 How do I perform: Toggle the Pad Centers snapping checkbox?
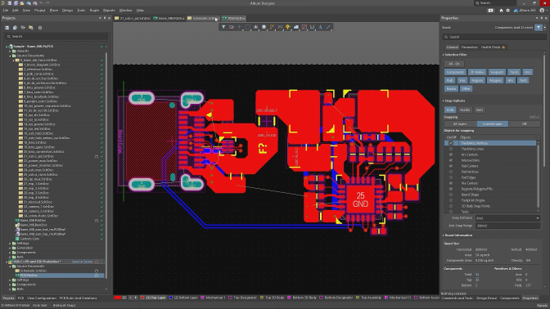point(451,166)
